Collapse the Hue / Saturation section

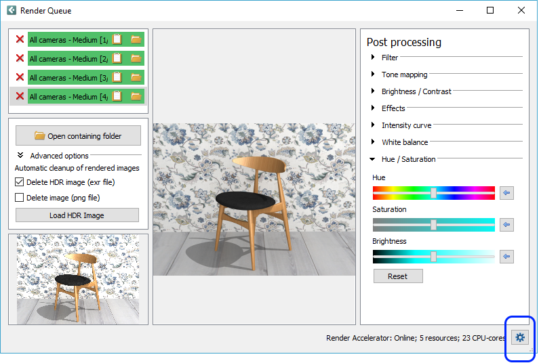click(372, 159)
